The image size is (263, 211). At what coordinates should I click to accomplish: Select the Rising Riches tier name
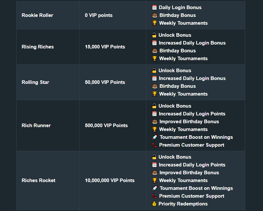tap(38, 47)
